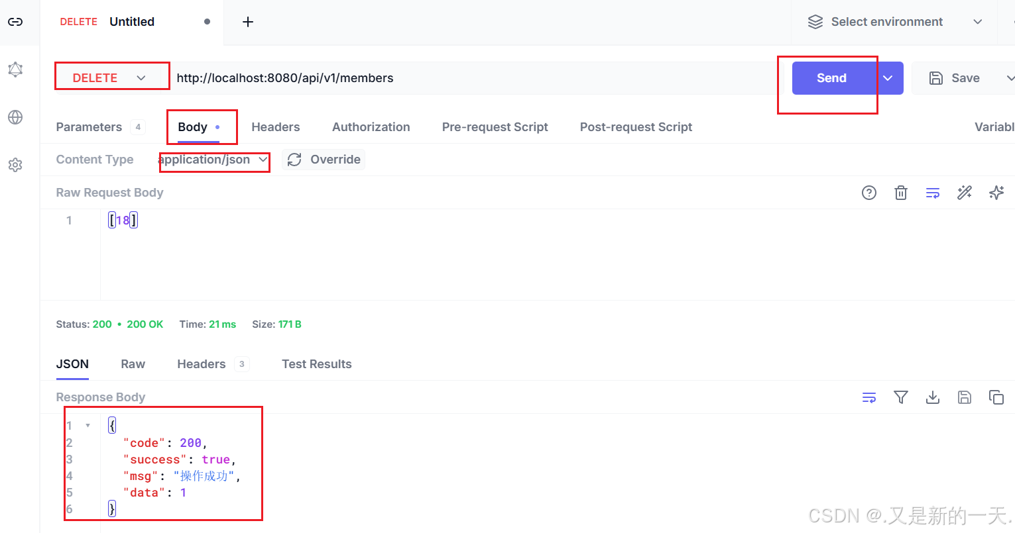Open the Pre-request Script tab
The image size is (1015, 533).
click(495, 127)
